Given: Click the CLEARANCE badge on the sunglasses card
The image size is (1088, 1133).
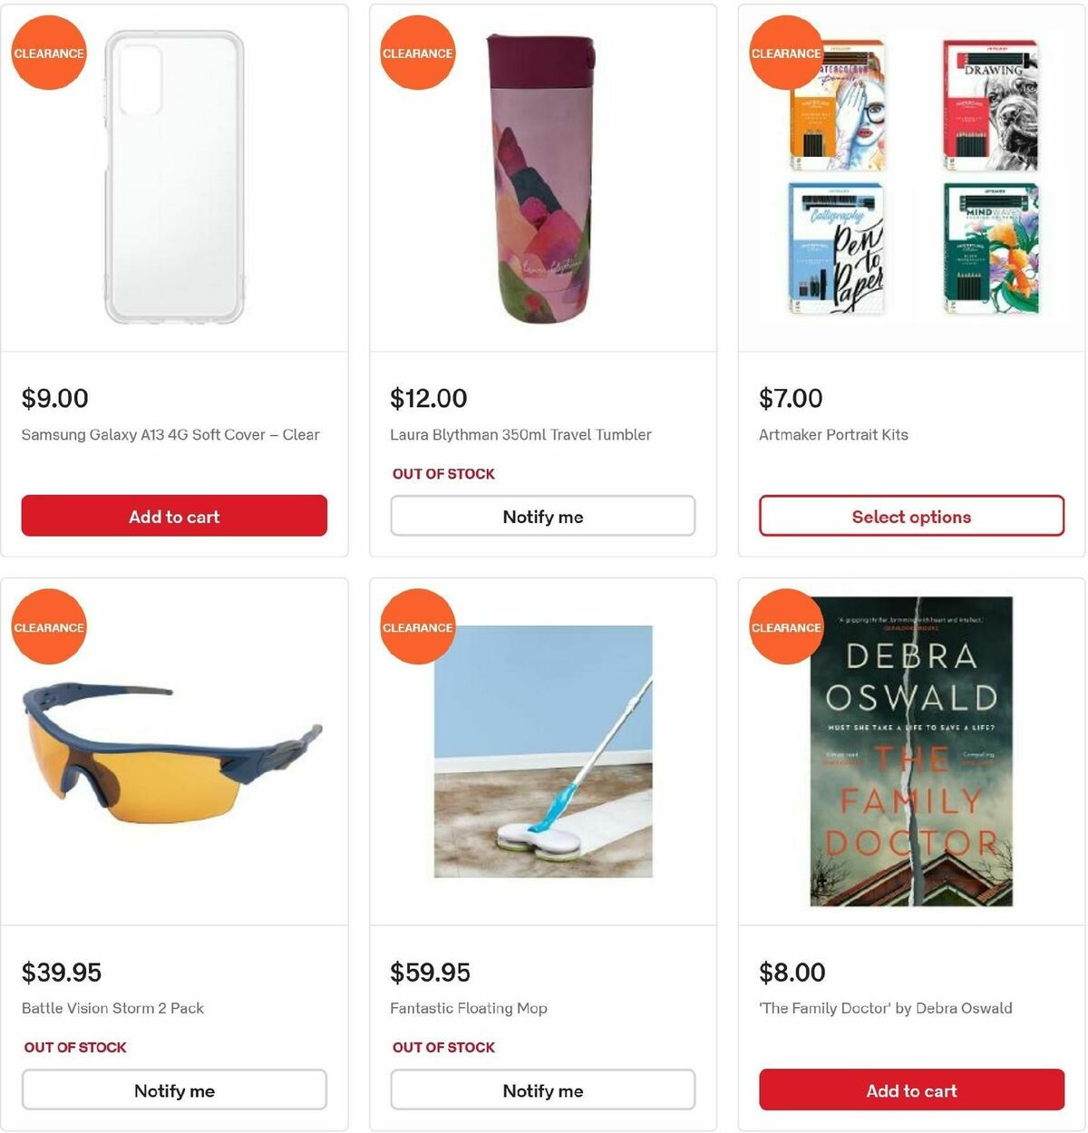Looking at the screenshot, I should tap(49, 626).
